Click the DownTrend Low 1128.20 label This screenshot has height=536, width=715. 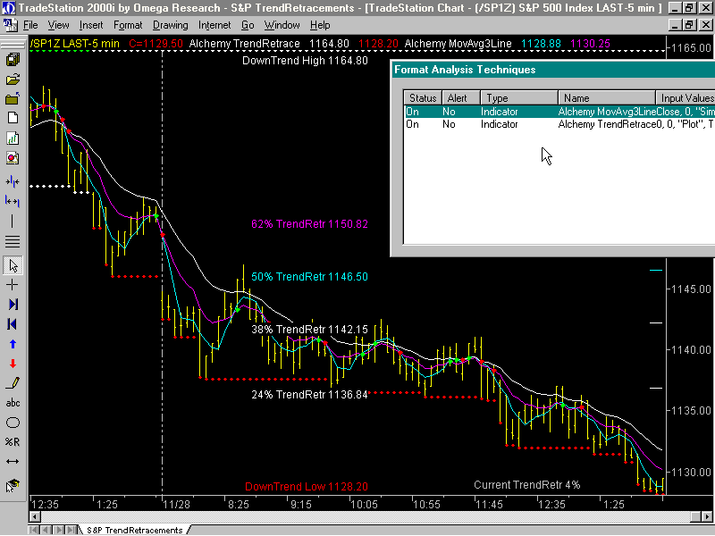[x=307, y=487]
